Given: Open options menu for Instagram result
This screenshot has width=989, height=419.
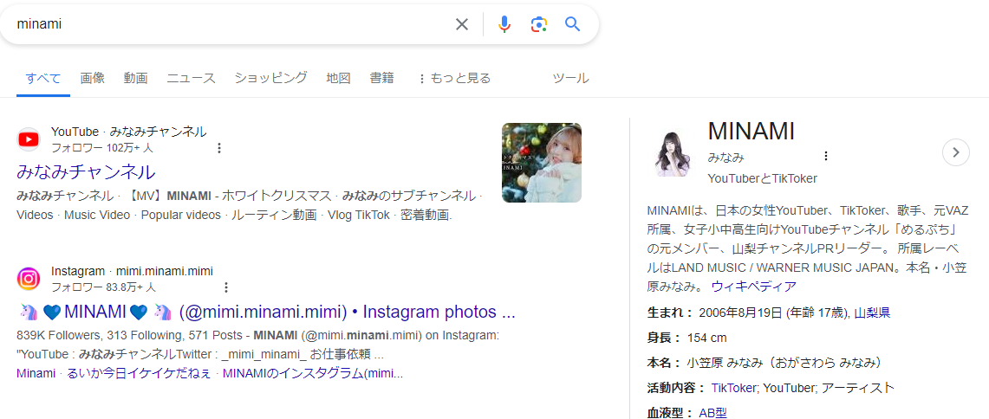Looking at the screenshot, I should (x=226, y=287).
